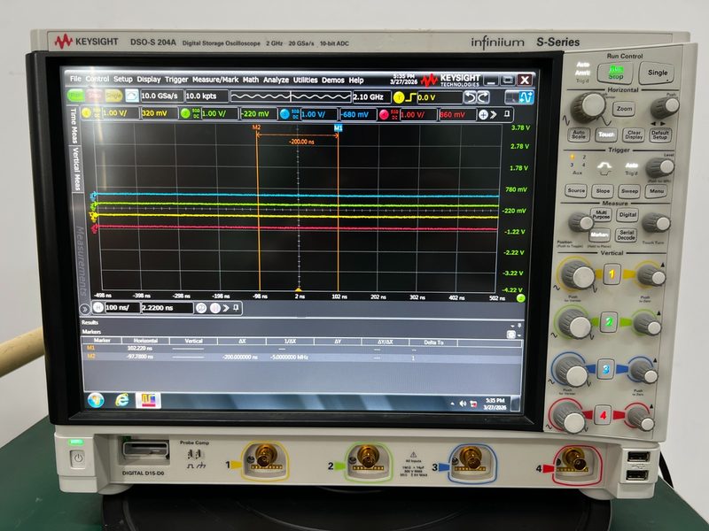Open the Utilities menu
The width and height of the screenshot is (709, 531).
pyautogui.click(x=305, y=80)
